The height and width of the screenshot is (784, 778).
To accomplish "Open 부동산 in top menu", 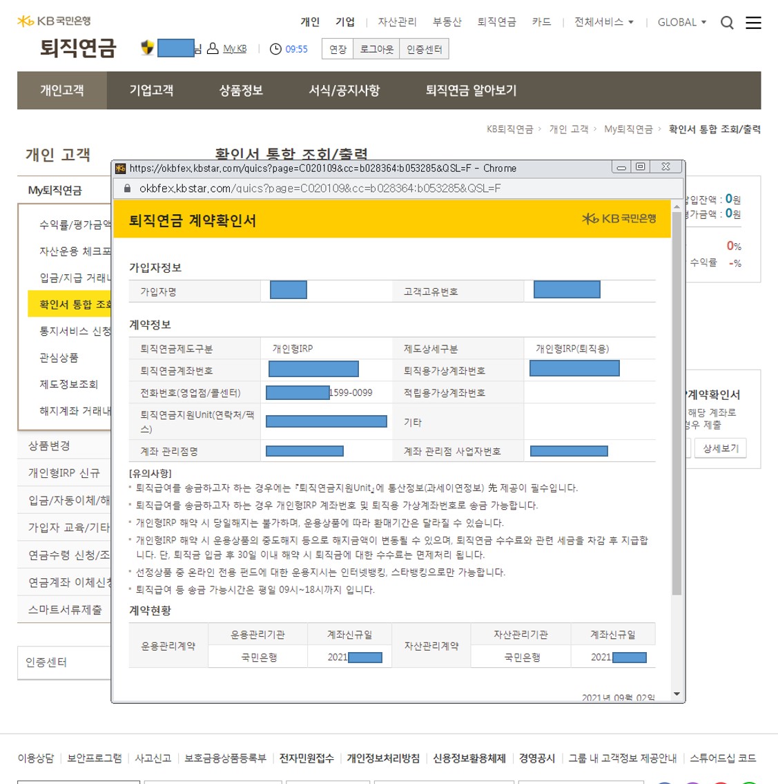I will pos(447,22).
